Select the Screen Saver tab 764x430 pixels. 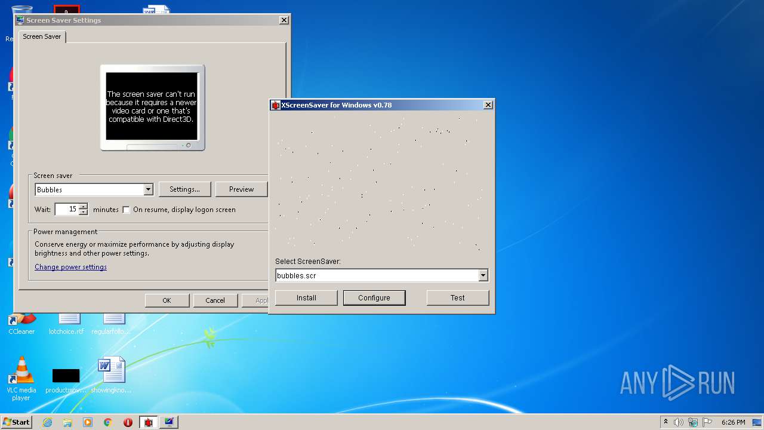tap(42, 36)
